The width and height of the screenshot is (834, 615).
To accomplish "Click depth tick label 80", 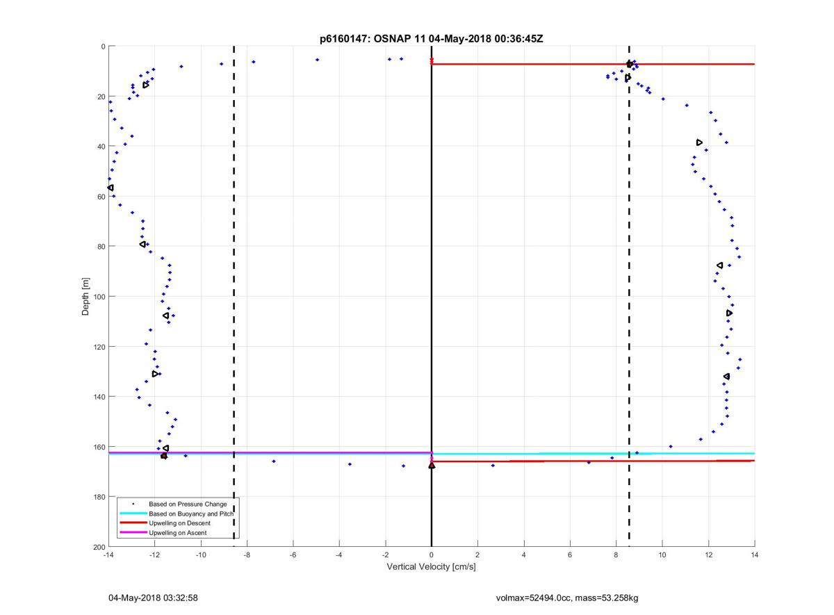I will point(101,247).
